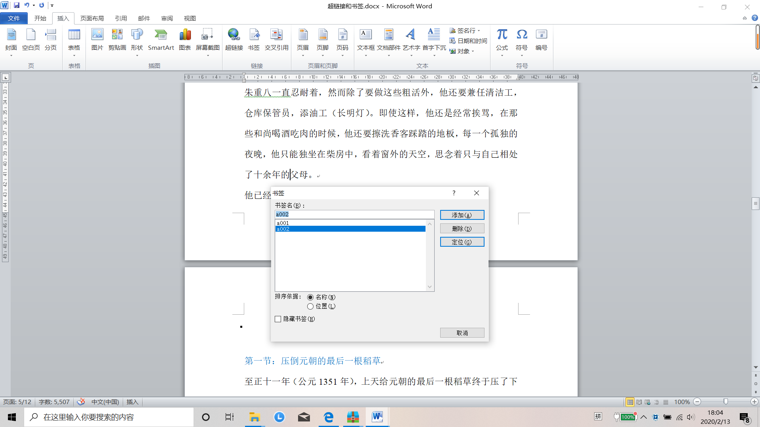Expand the Shapes (形状) dropdown
Screen dimensions: 760x427
click(x=137, y=55)
